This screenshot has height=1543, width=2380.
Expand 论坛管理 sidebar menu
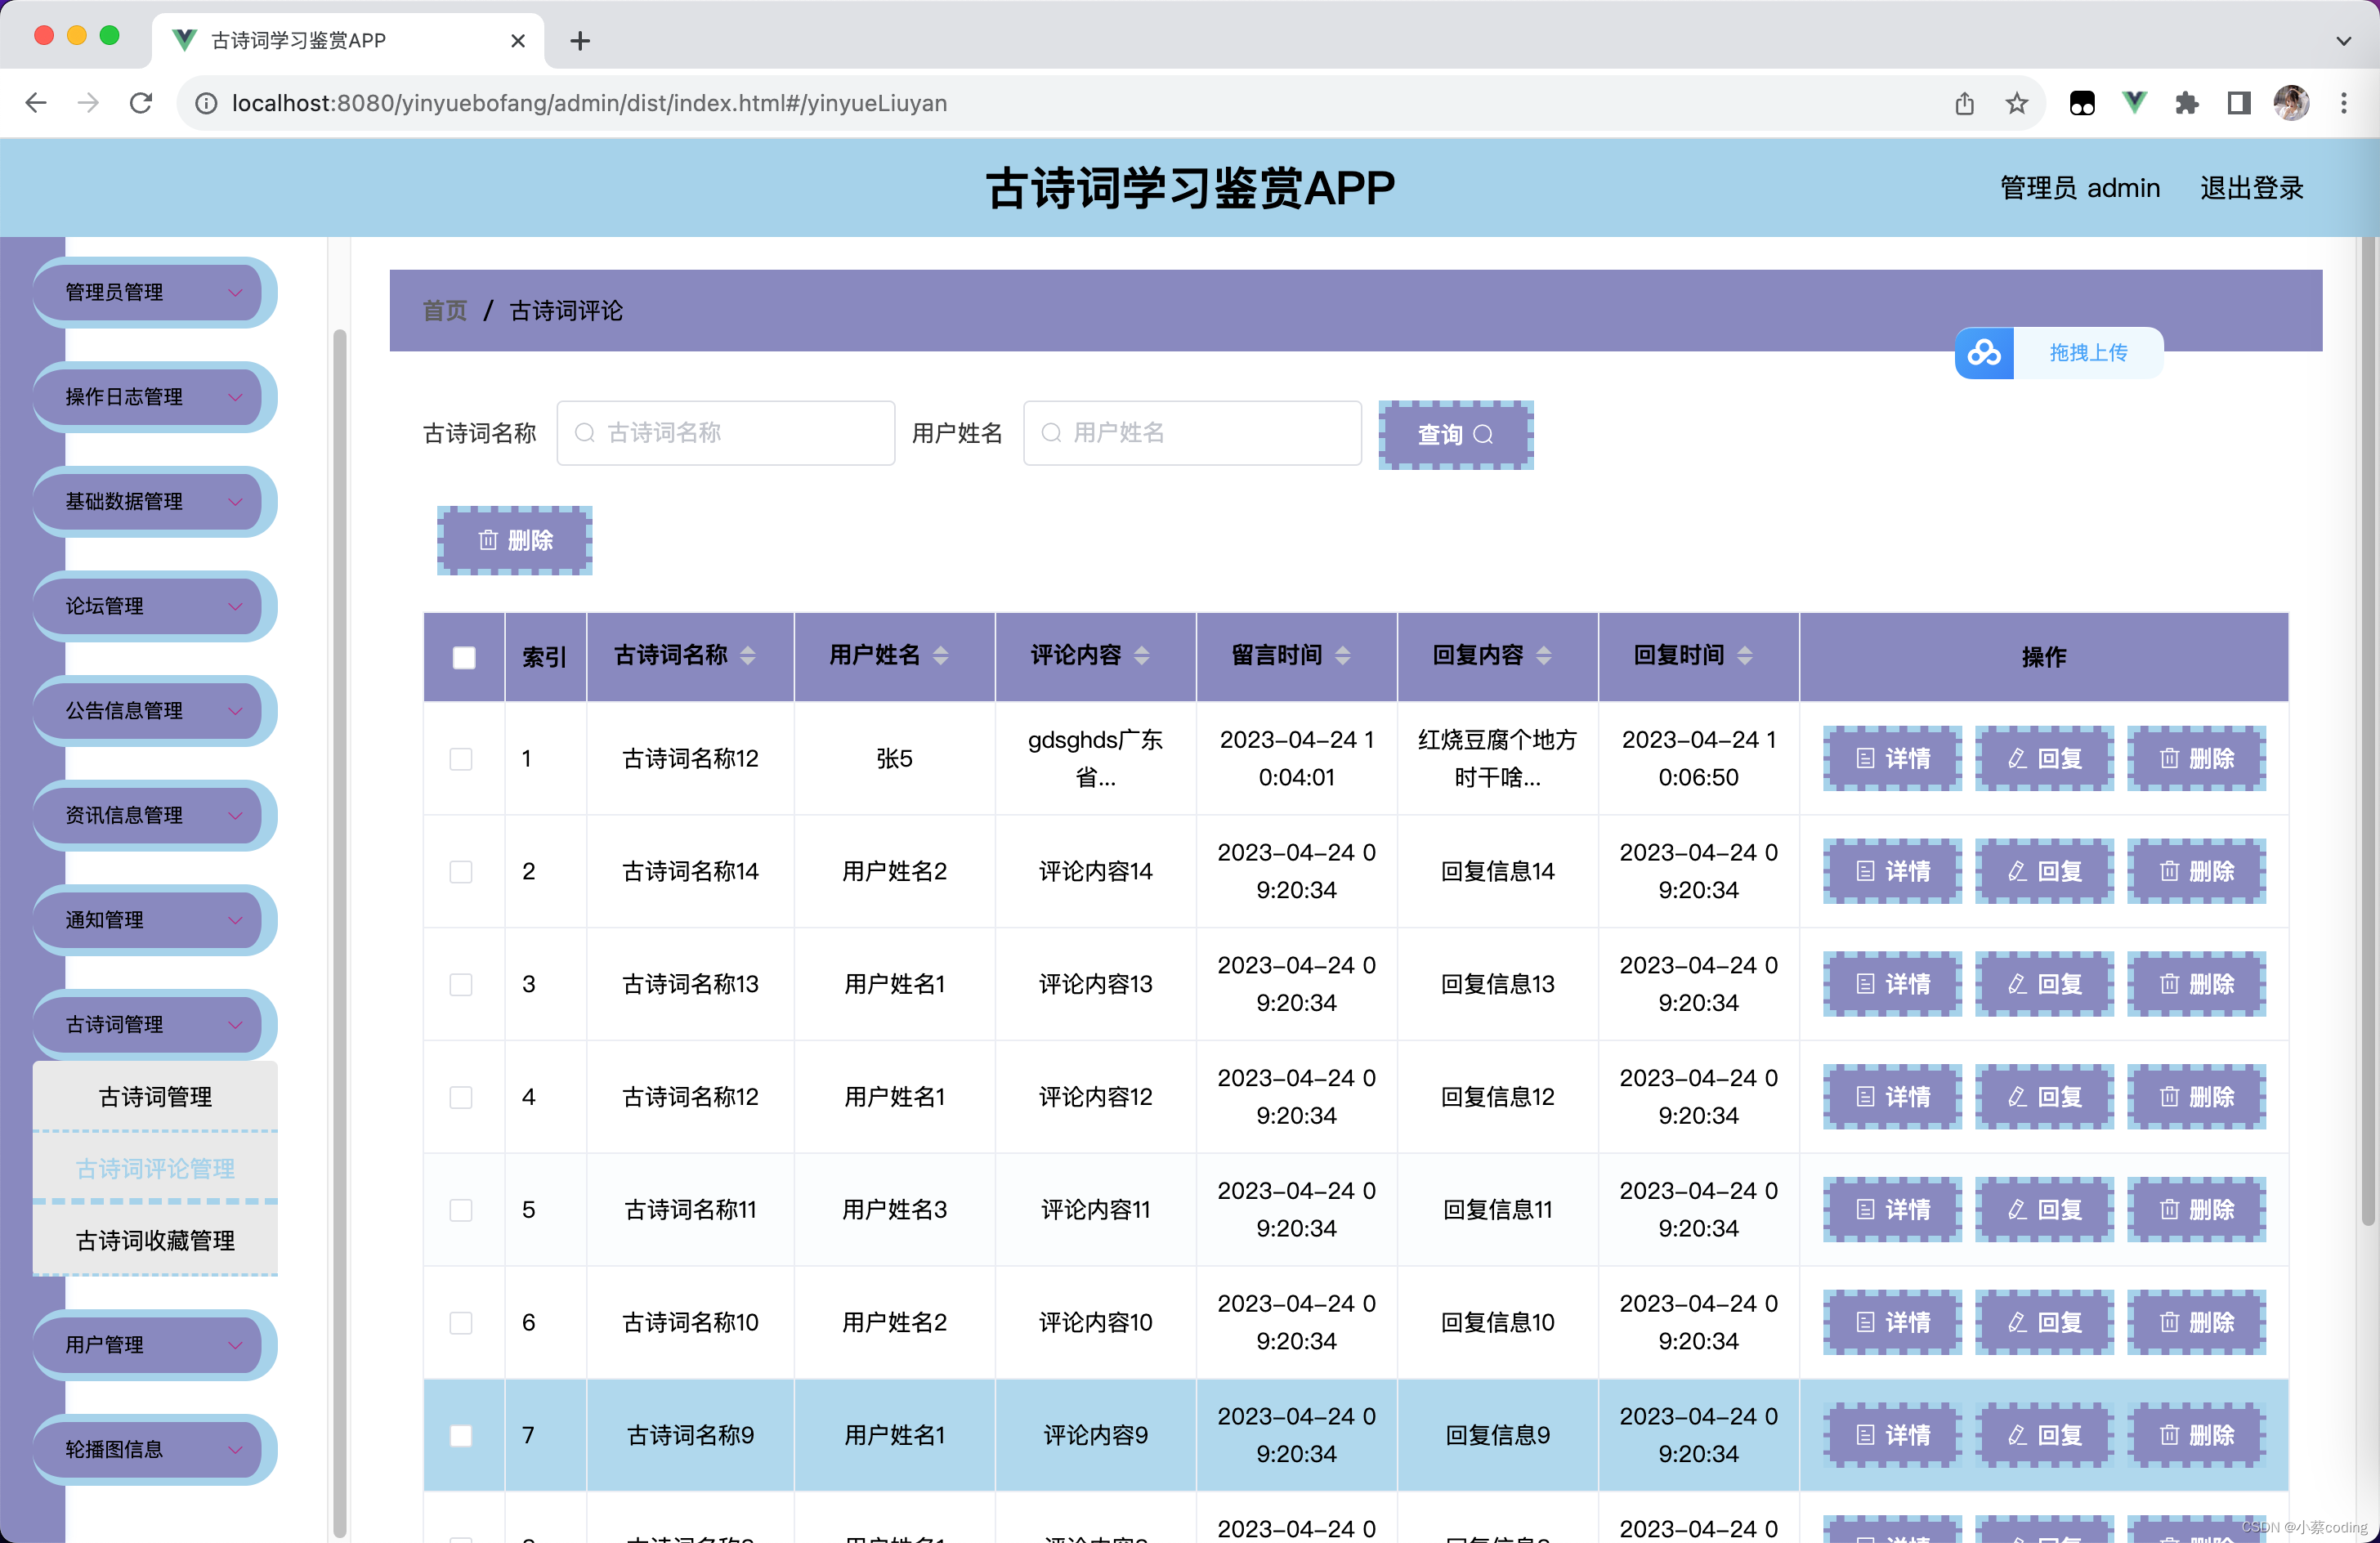(154, 606)
